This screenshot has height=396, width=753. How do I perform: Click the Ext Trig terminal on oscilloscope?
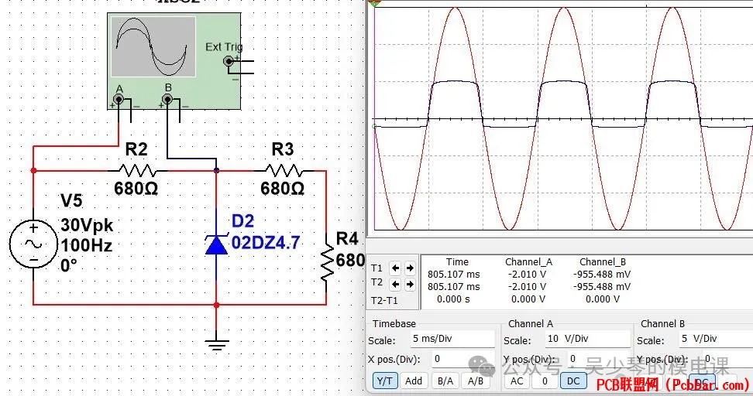click(229, 61)
